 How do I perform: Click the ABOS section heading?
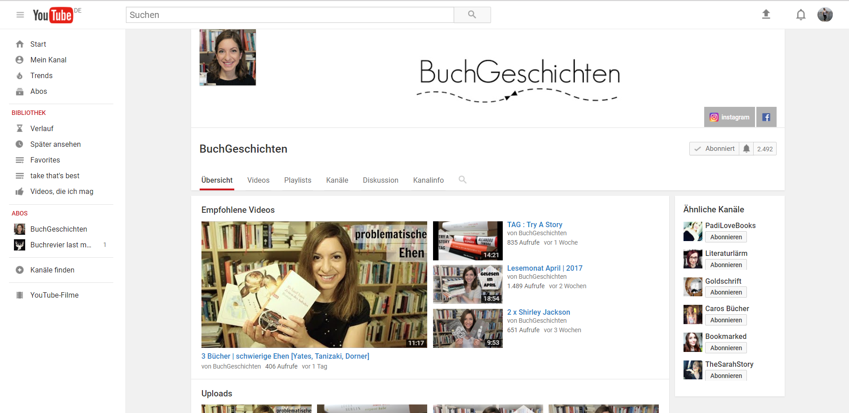20,213
